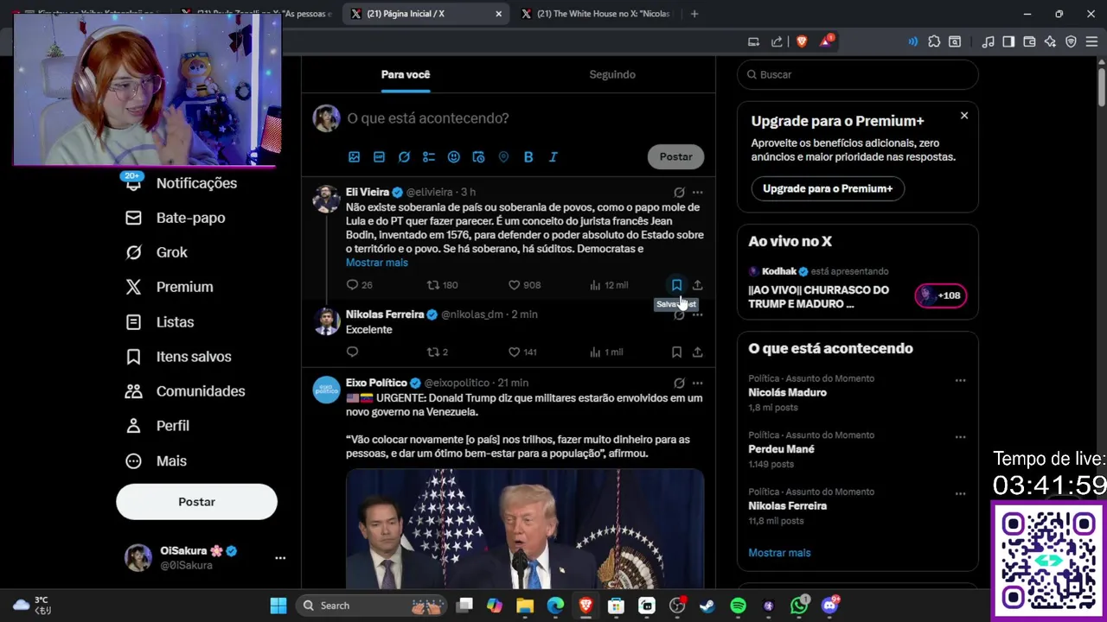Reply to Nikolas Ferreira's post
The width and height of the screenshot is (1107, 622).
(x=352, y=352)
